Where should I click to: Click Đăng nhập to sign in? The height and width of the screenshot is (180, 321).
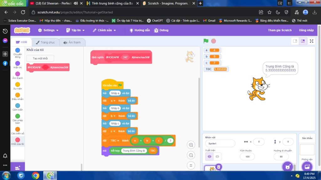306,30
